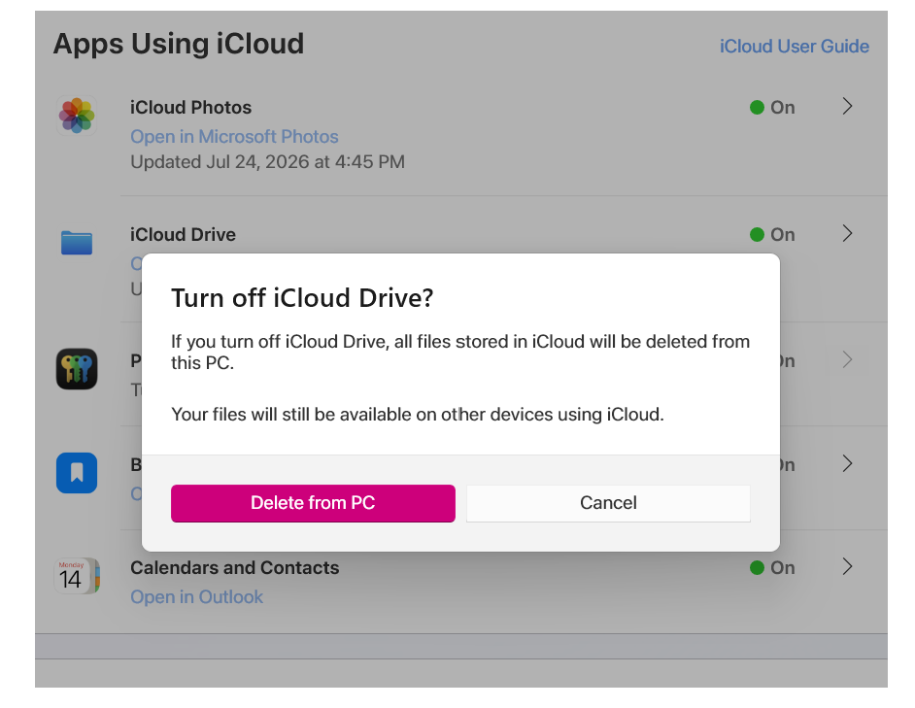The width and height of the screenshot is (915, 708).
Task: Click the Open in Microsoft Photos link
Action: [x=234, y=137]
